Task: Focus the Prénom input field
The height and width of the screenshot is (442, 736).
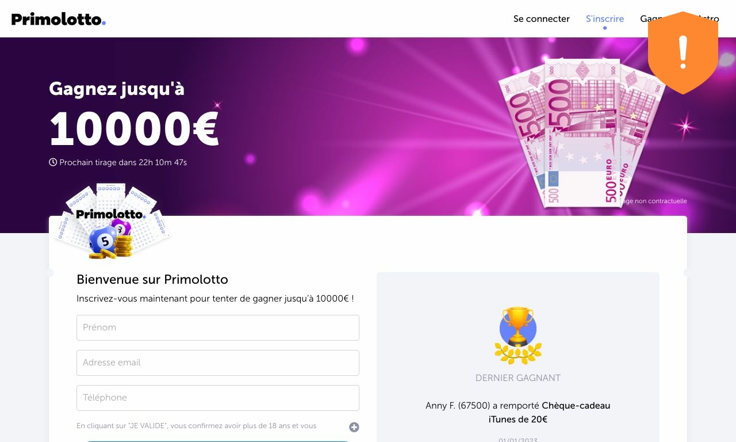Action: point(218,327)
